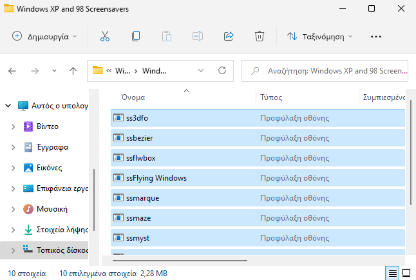The width and height of the screenshot is (416, 280).
Task: Click the ssflwbox screensaver file icon
Action: pos(118,157)
